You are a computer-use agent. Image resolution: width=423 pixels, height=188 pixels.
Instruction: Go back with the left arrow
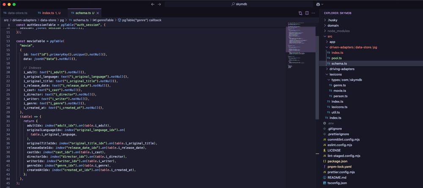pos(153,4)
